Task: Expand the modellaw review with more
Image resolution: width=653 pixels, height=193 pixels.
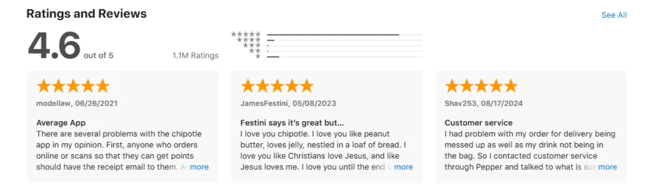Action: pos(199,167)
